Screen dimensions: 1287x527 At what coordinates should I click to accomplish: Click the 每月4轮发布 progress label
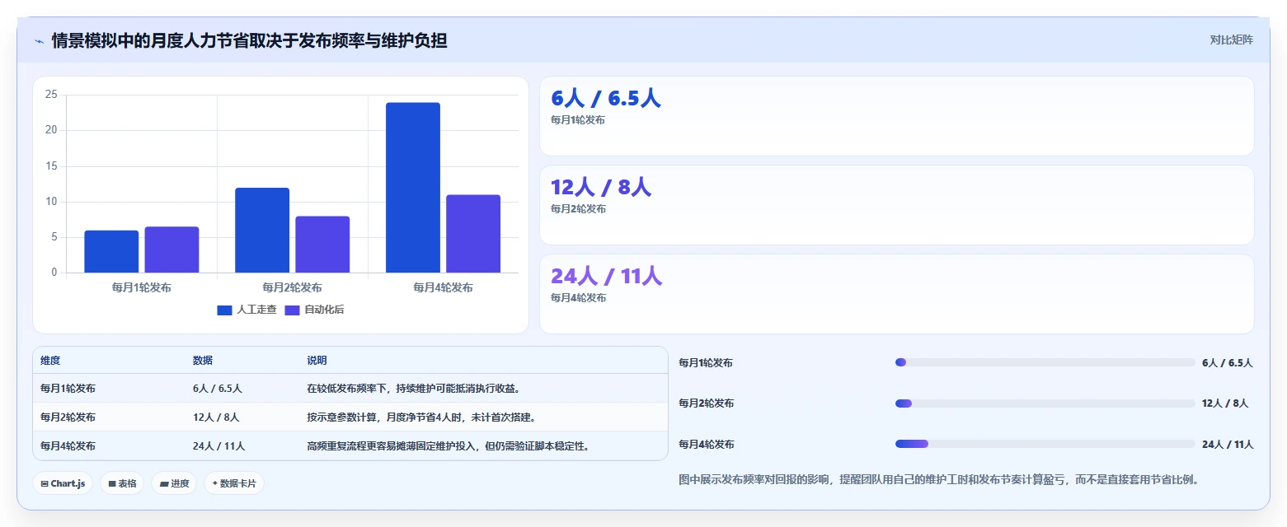coord(706,444)
